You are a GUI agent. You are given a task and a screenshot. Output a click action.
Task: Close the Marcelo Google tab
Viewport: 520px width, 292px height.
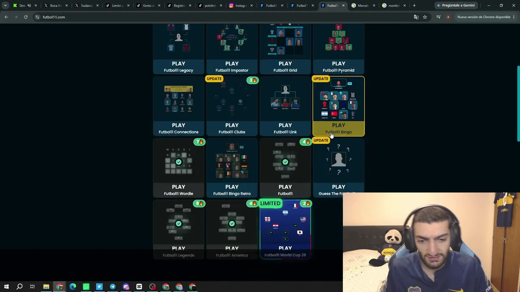(374, 6)
